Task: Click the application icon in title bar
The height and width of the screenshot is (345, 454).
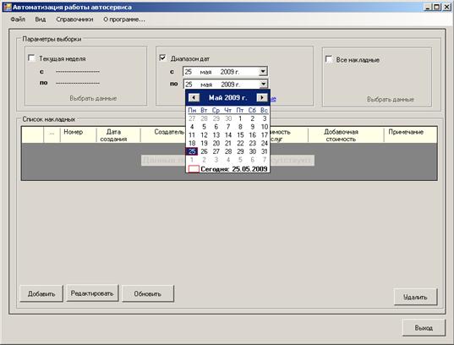Action: [8, 7]
